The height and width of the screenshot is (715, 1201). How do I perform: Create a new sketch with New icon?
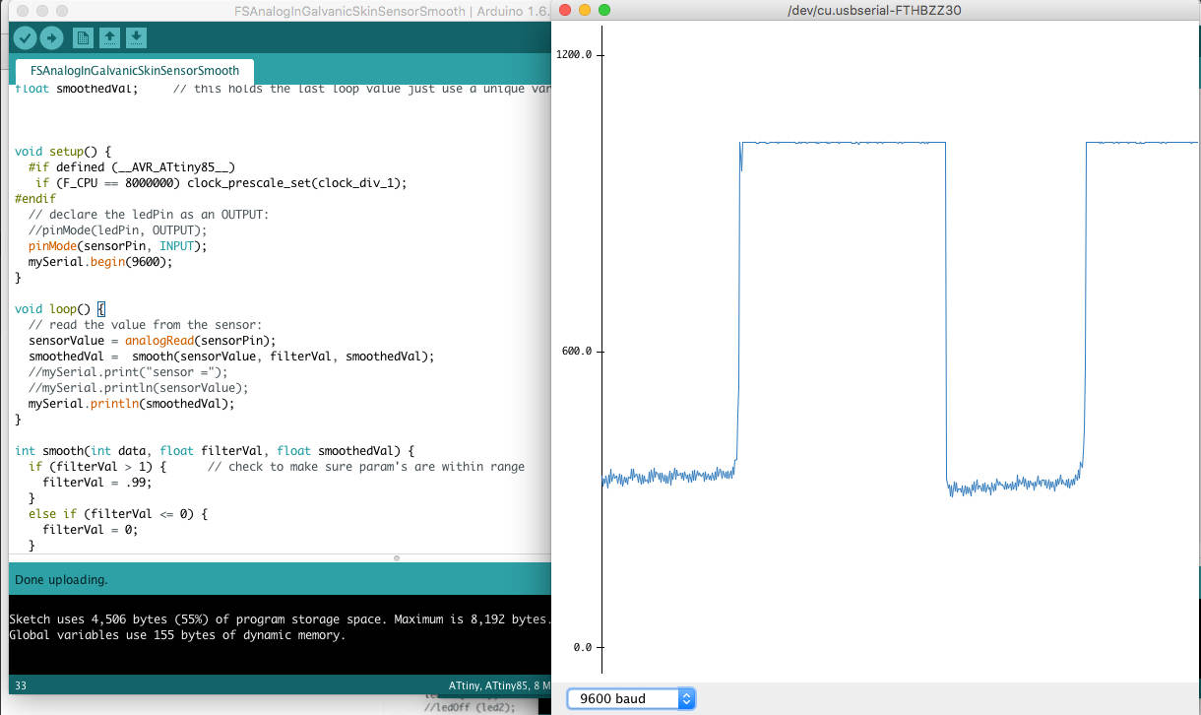click(x=83, y=38)
